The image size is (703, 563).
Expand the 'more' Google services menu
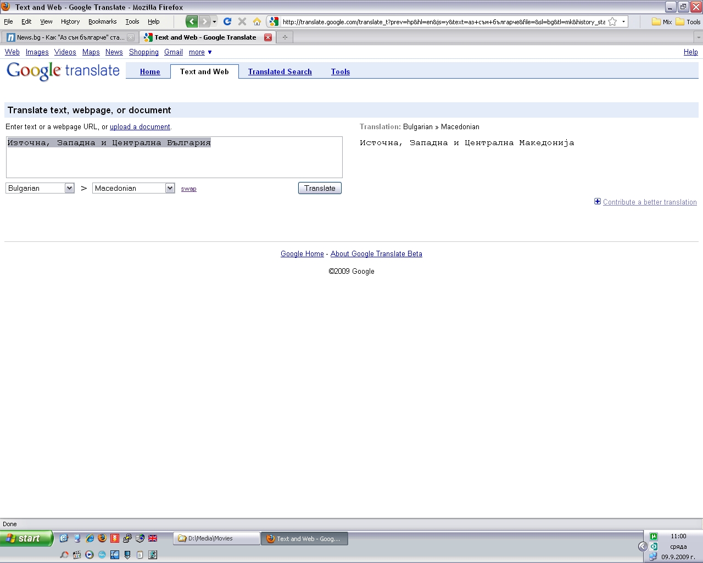pos(200,52)
